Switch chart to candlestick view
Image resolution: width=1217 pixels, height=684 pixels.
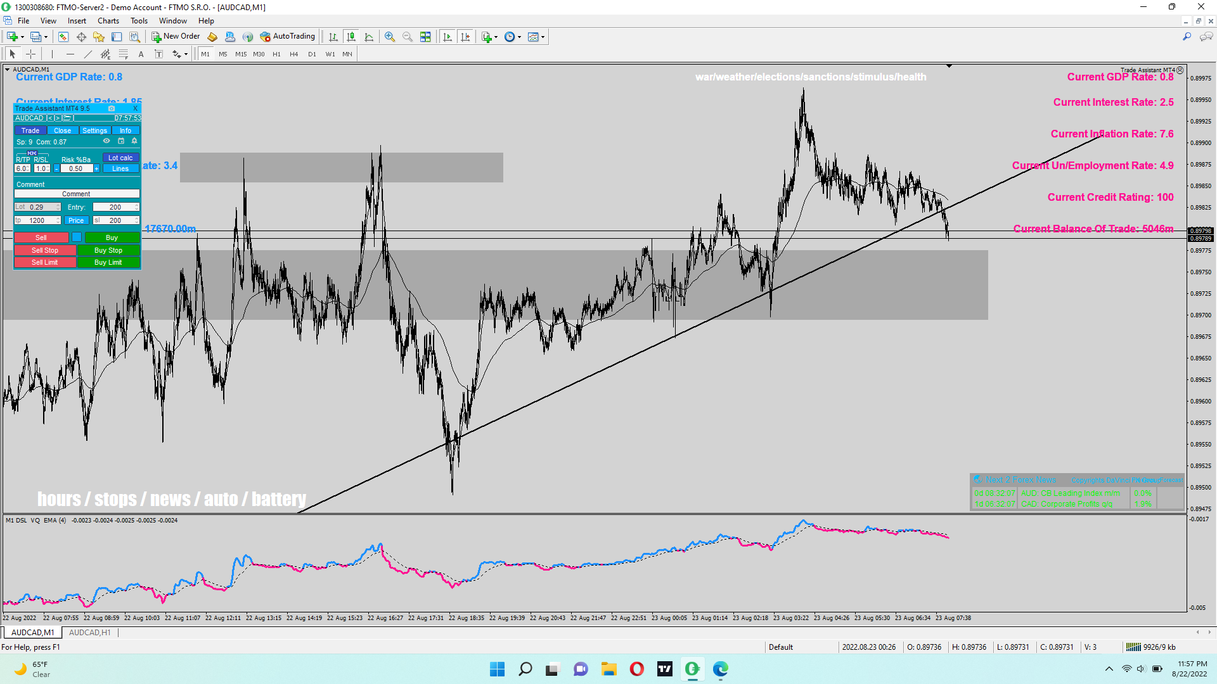[351, 37]
